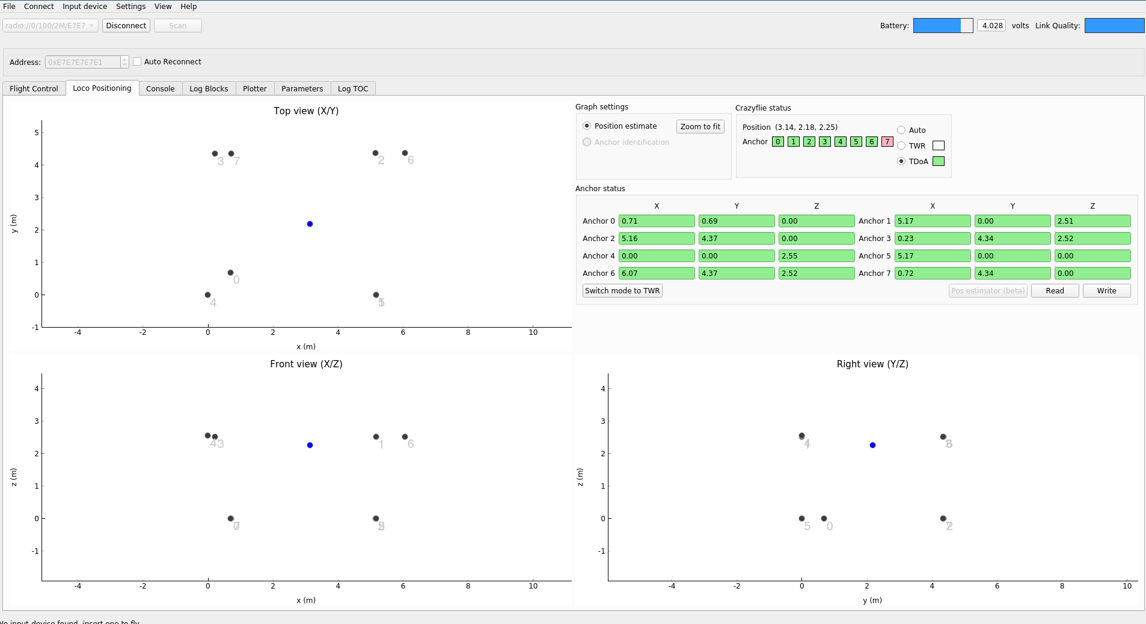Click the Anchor 0 X value field
1146x624 pixels.
coord(656,221)
